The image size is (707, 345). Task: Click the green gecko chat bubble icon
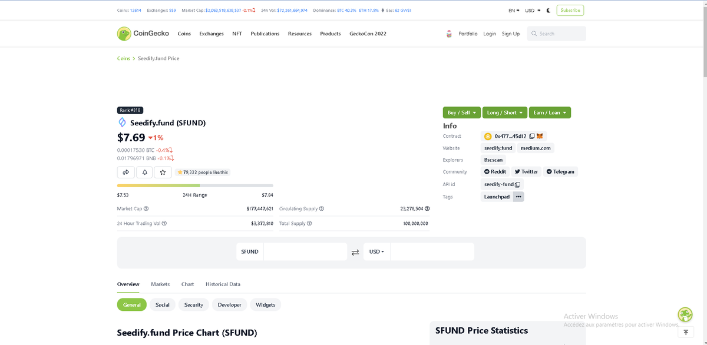click(x=685, y=314)
